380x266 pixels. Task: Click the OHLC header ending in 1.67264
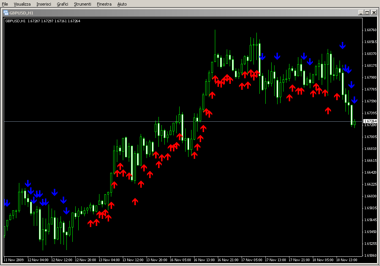pyautogui.click(x=43, y=21)
